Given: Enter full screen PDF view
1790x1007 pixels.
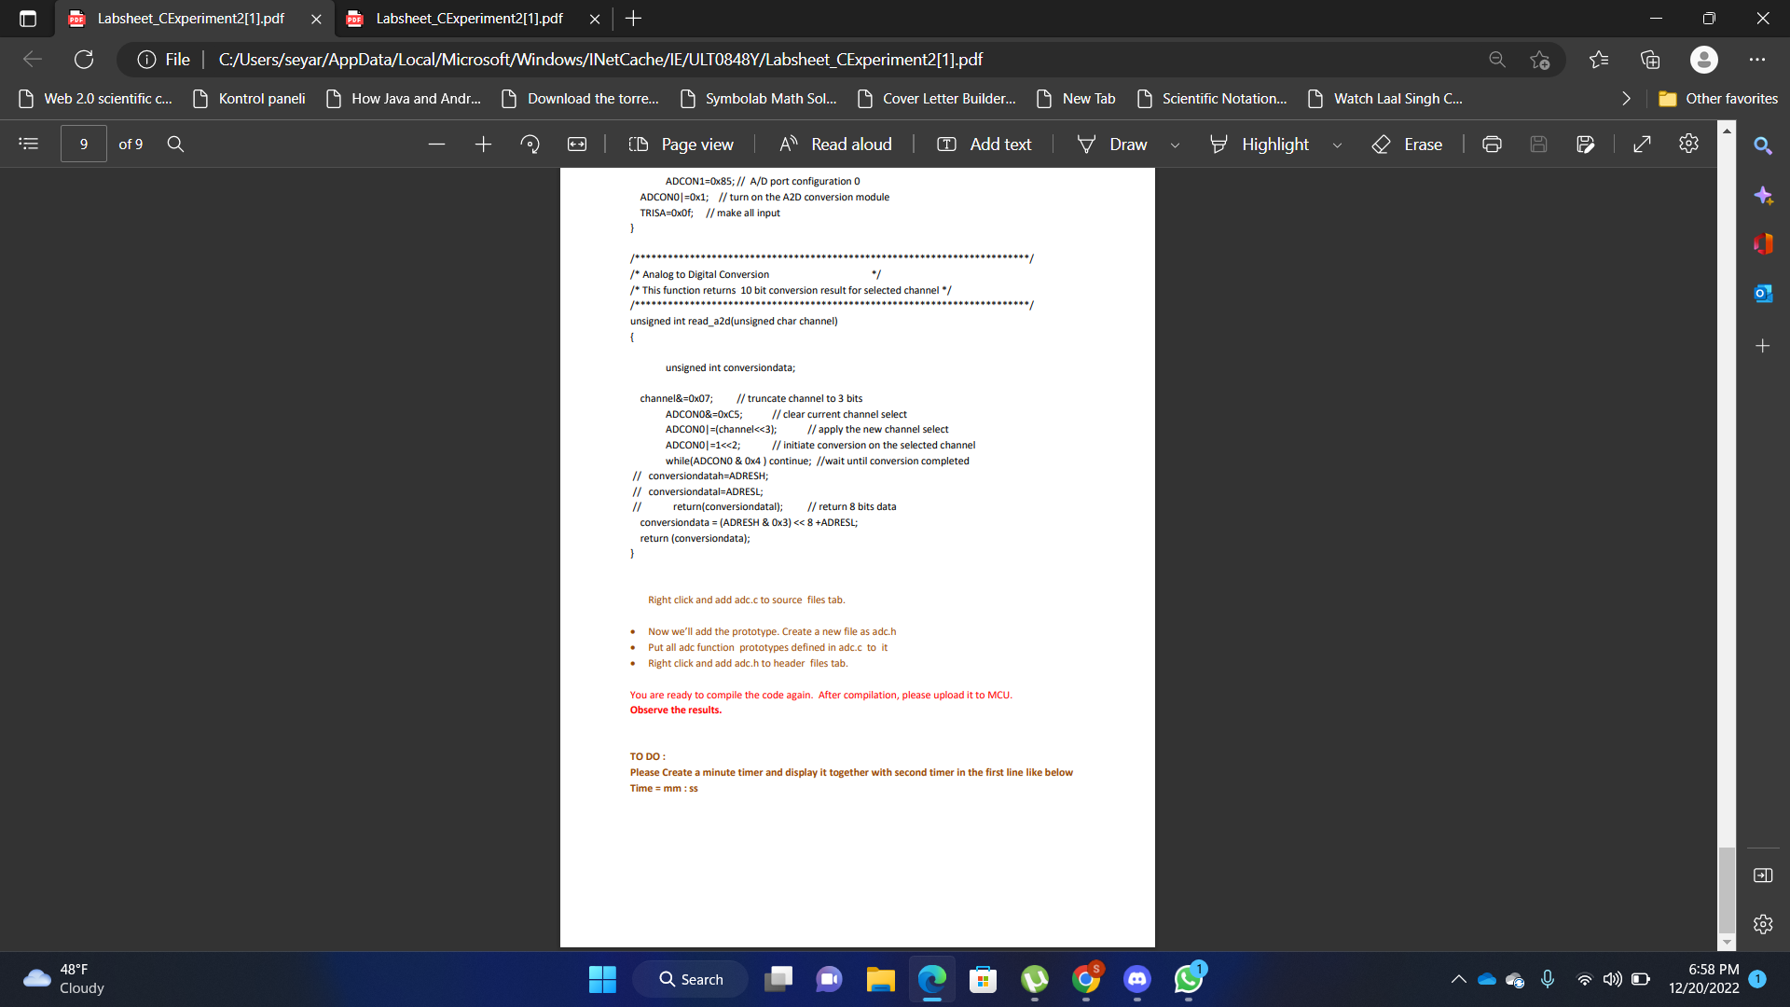Looking at the screenshot, I should tap(1642, 144).
